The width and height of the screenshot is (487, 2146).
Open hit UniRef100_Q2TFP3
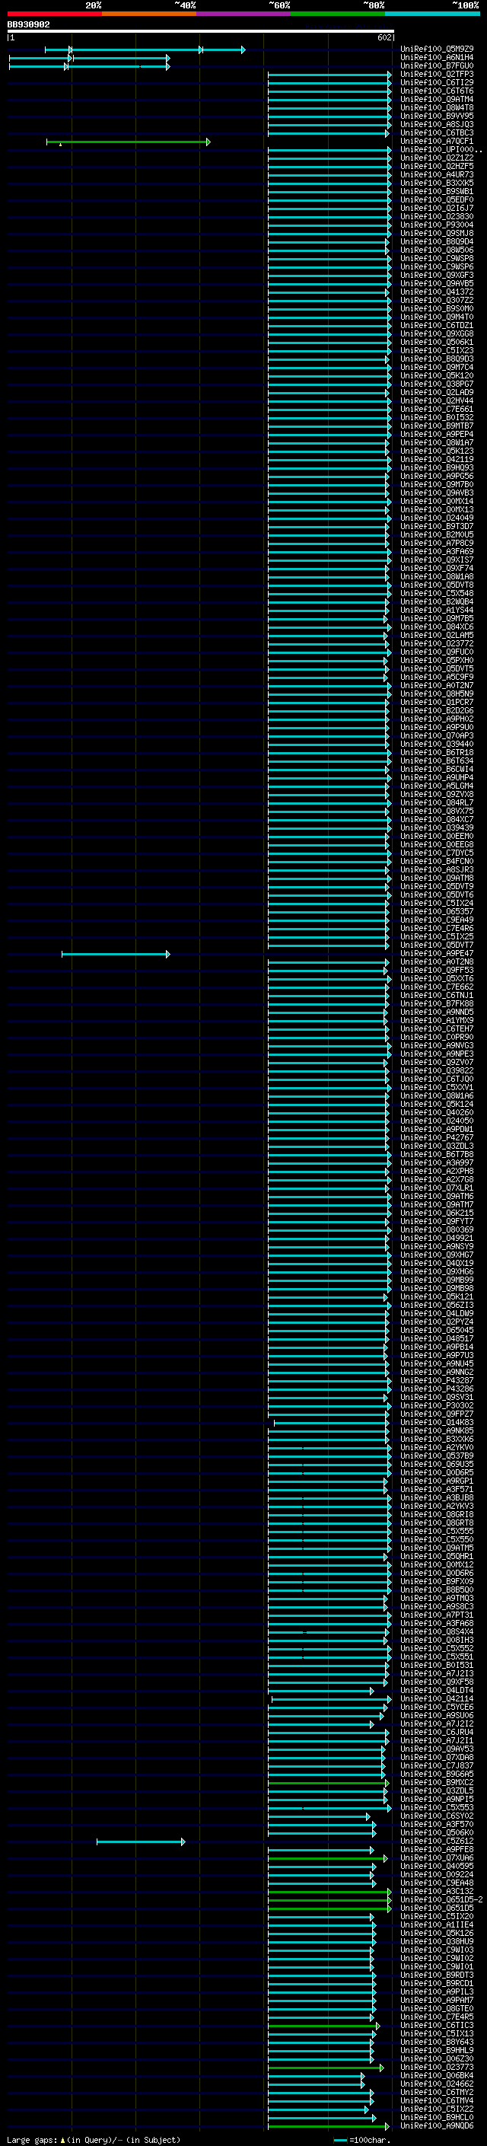(437, 74)
